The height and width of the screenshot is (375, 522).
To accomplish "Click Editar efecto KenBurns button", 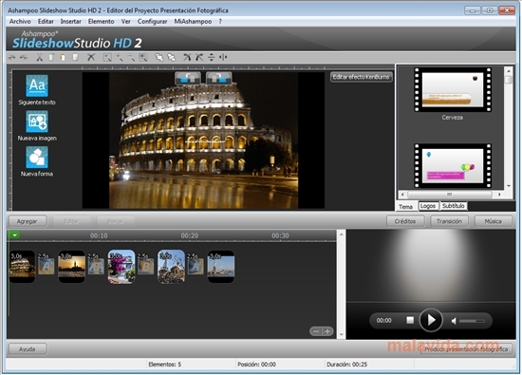I will 361,77.
